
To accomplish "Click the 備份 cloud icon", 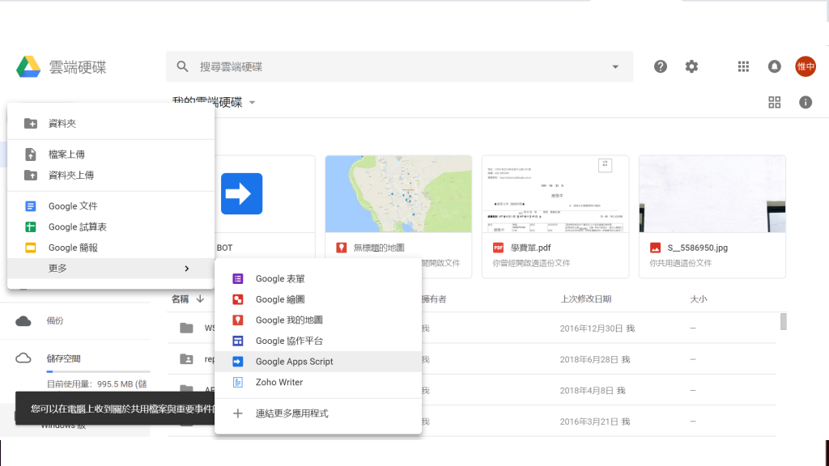I will [23, 321].
